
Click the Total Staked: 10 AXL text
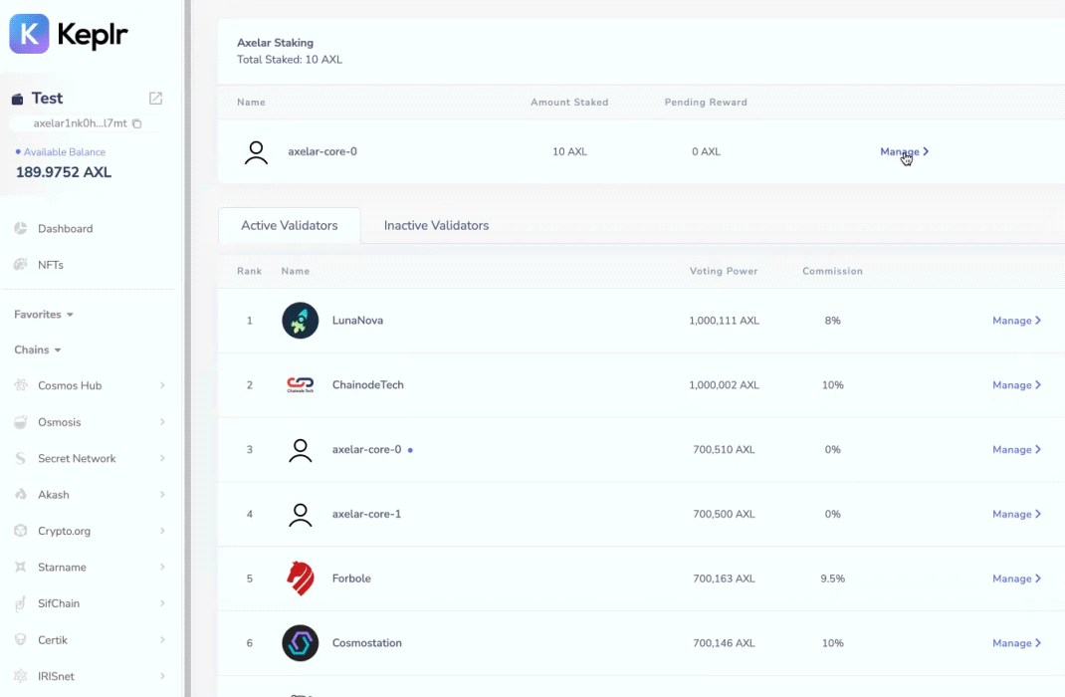[290, 60]
